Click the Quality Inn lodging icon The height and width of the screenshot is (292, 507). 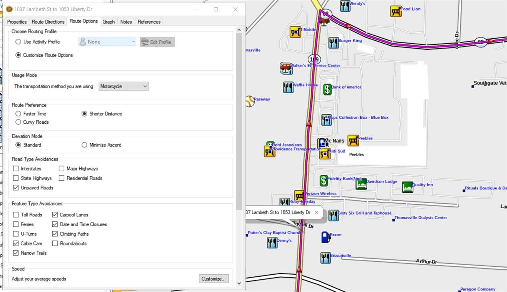407,187
